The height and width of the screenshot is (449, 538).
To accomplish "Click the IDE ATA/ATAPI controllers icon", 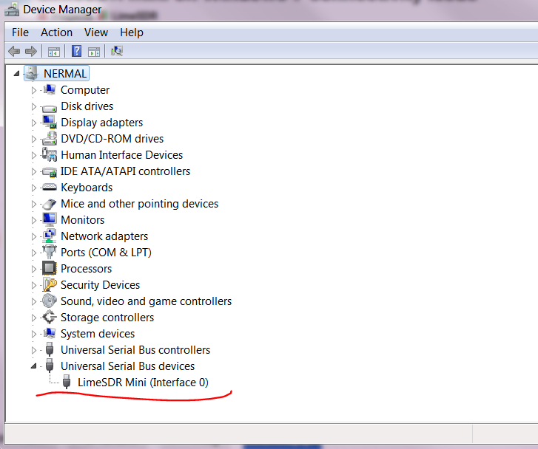I will click(x=50, y=171).
